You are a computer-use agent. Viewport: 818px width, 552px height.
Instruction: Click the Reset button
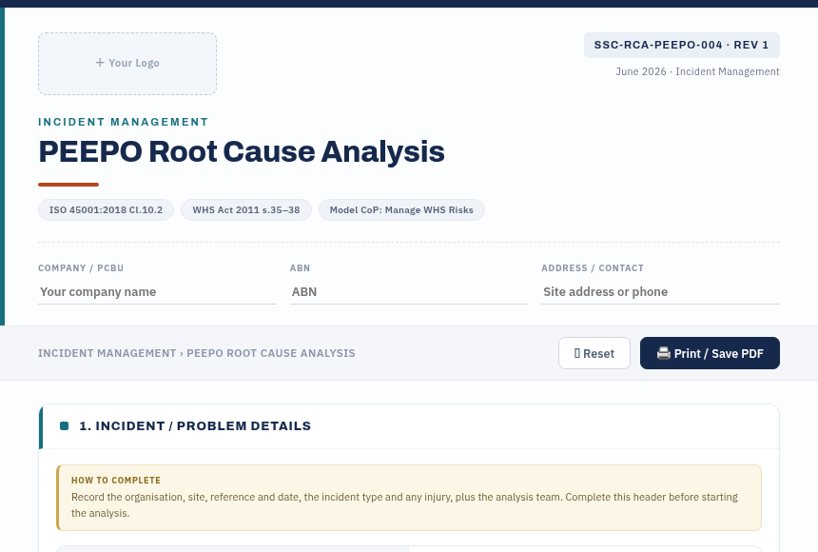(x=594, y=353)
